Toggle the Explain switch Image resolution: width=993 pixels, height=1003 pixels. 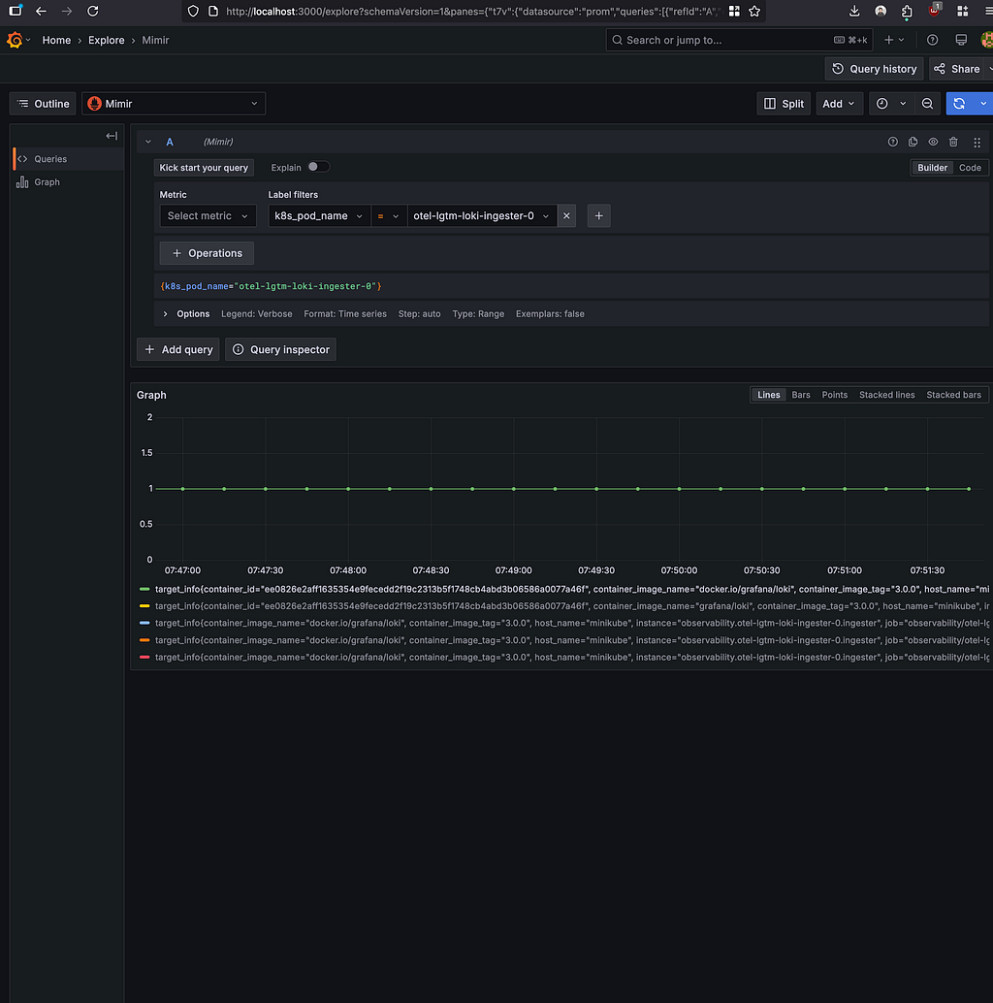pos(318,167)
